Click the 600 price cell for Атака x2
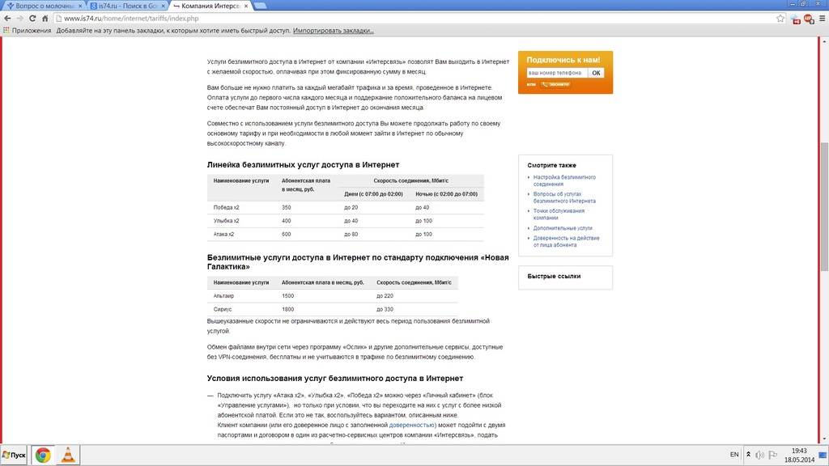Screen dimensions: 829x466 click(x=286, y=234)
